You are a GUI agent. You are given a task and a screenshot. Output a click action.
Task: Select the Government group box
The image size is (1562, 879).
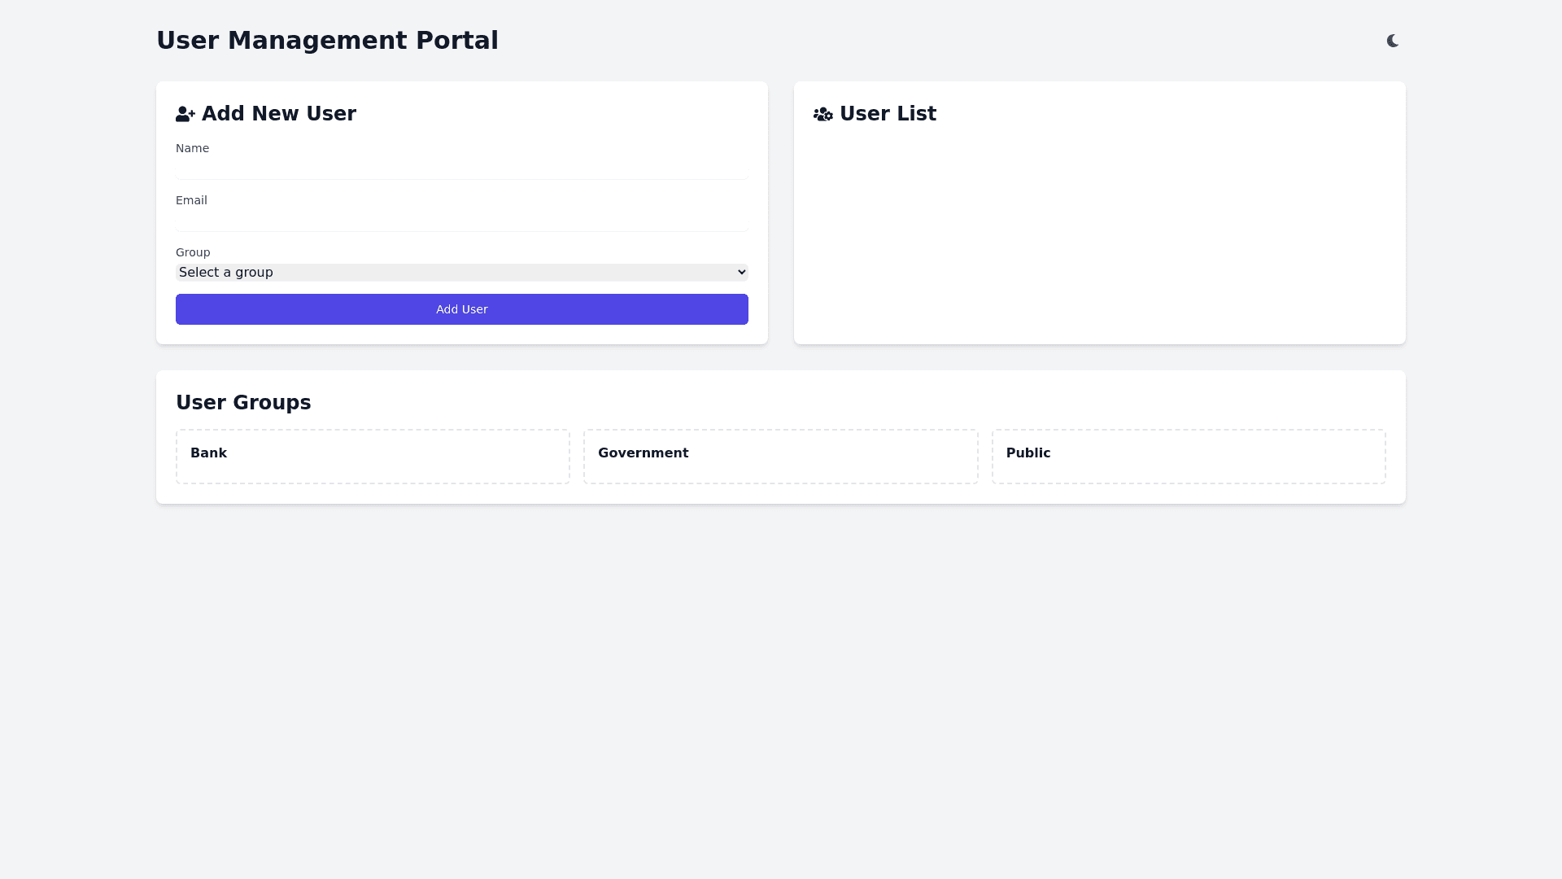(x=780, y=457)
